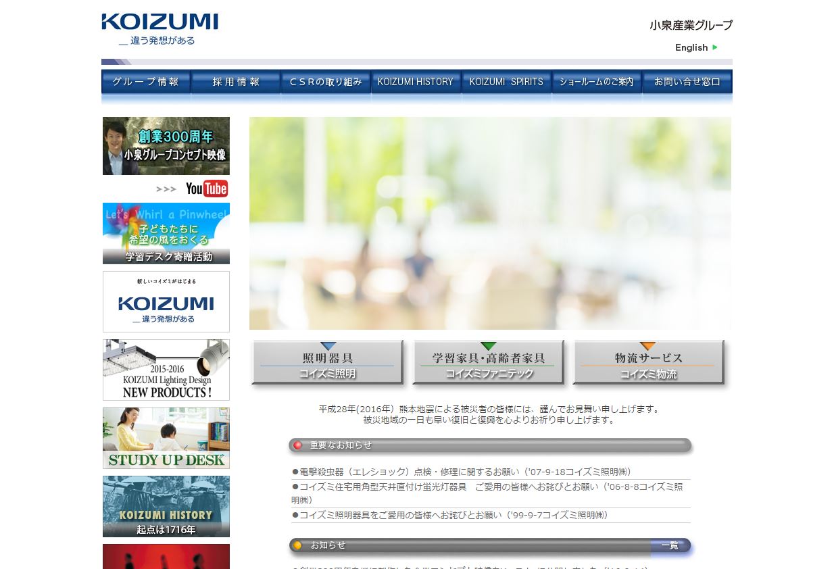Click the 学習家具・高齢者家具 コイズミファニテック button

[488, 363]
